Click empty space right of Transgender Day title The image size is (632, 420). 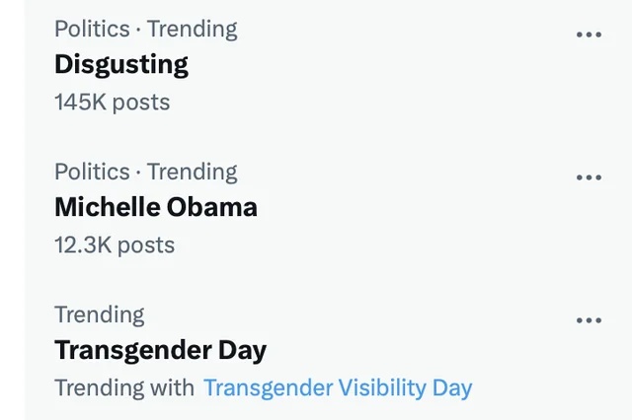[x=415, y=350]
